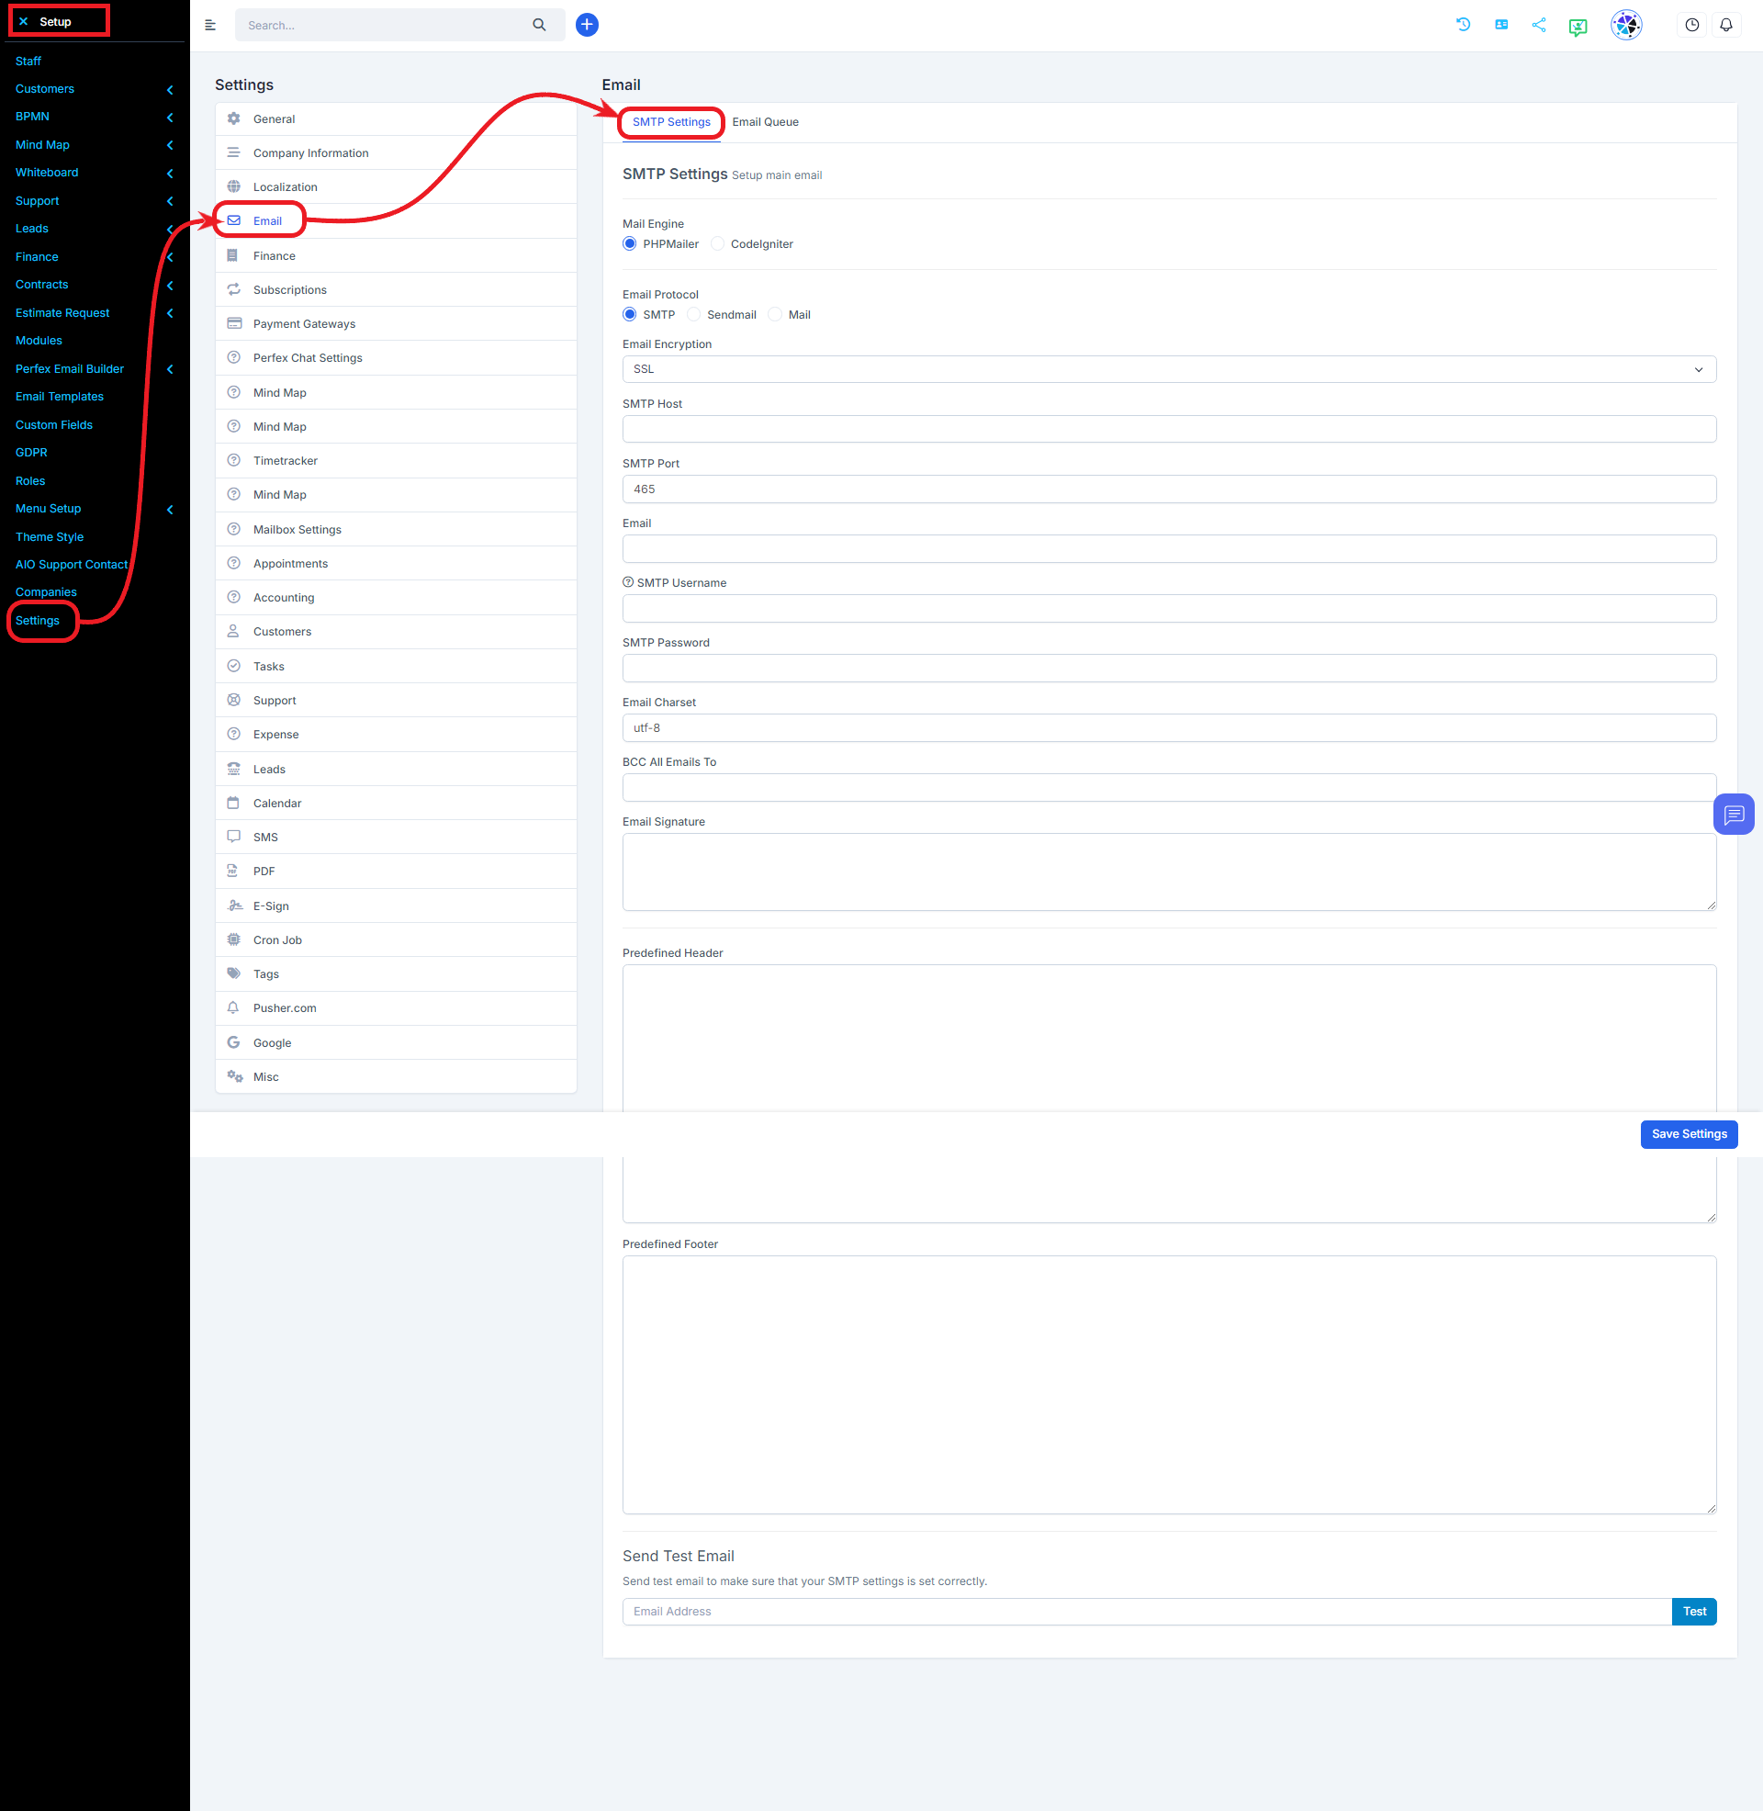The image size is (1763, 1811).
Task: Click the Test email button
Action: point(1693,1612)
